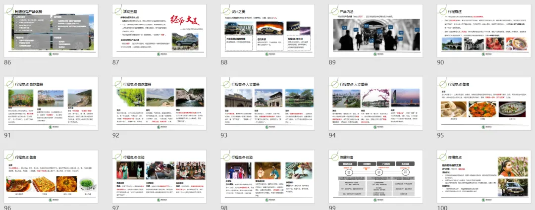Viewport: 535px width, 210px height.
Task: Select slide 91 thumbnail about 自然美景
Action: point(51,104)
